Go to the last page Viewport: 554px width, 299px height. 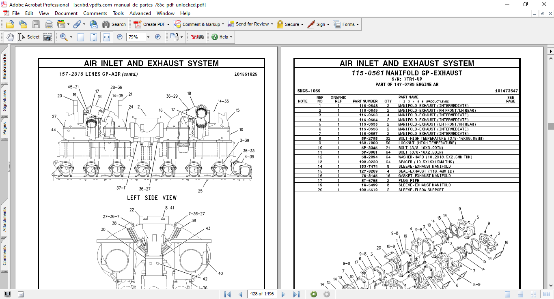click(x=296, y=294)
